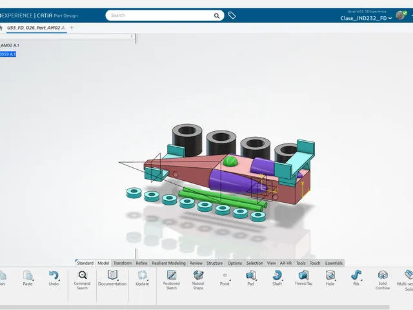Open the Documentation tool
The image size is (413, 310).
tap(112, 276)
